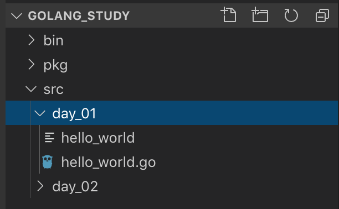This screenshot has width=339, height=209.
Task: Select the bin folder label
Action: tap(53, 40)
